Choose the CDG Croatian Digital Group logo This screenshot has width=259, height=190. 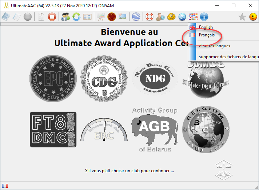pyautogui.click(x=104, y=78)
